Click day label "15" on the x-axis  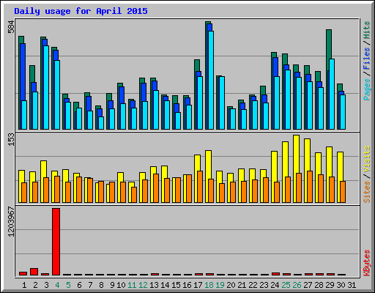[x=176, y=285]
